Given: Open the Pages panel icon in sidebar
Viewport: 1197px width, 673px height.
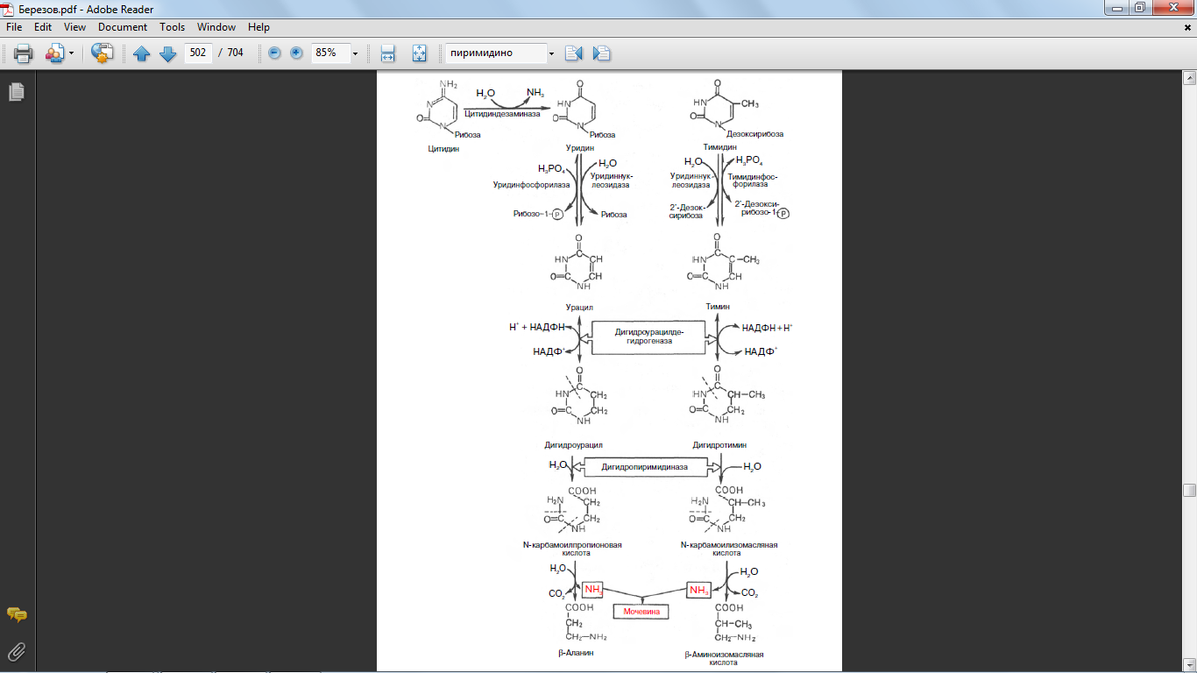Looking at the screenshot, I should 17,91.
